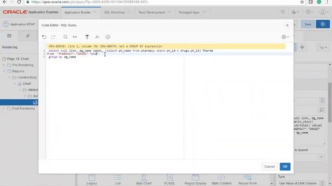Image resolution: width=332 pixels, height=186 pixels.
Task: Select the highlighted series chart node
Action: tap(19, 102)
